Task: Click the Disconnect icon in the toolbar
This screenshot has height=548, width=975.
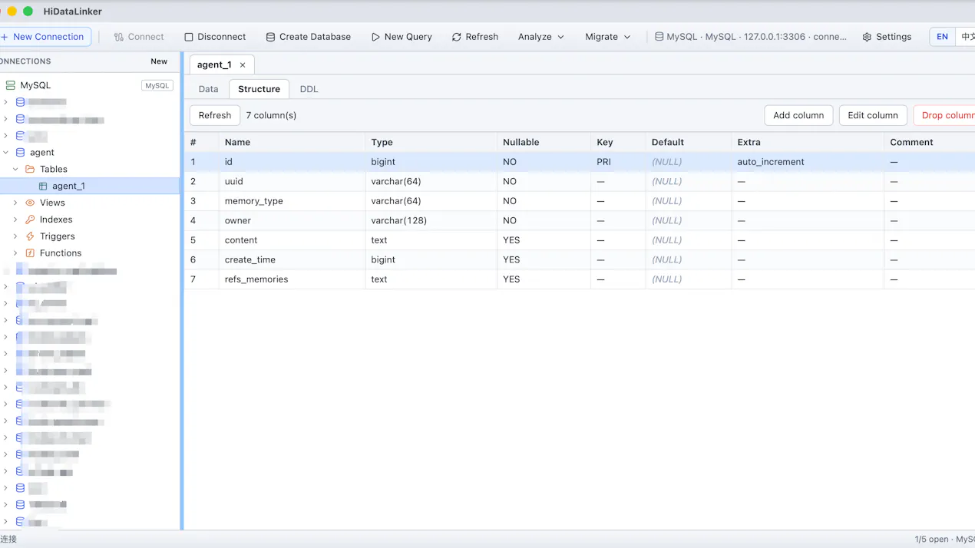Action: click(x=189, y=37)
